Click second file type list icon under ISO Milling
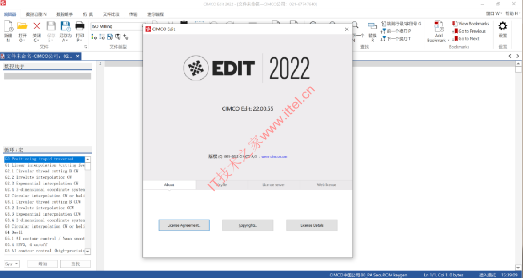Image resolution: width=523 pixels, height=278 pixels. click(102, 37)
